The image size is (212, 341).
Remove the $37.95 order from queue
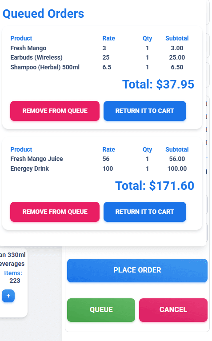coord(55,111)
